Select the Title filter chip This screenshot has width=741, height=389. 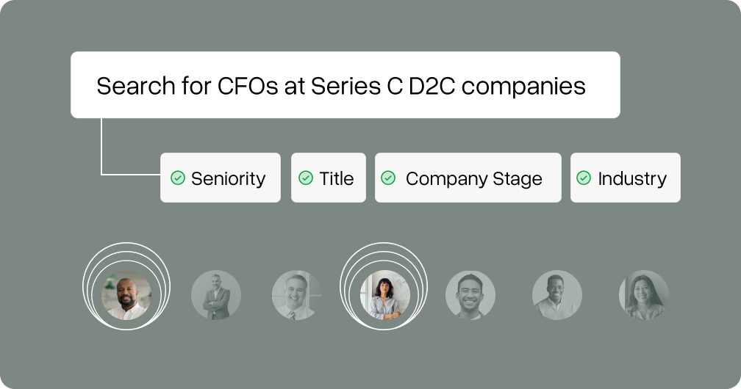click(329, 178)
